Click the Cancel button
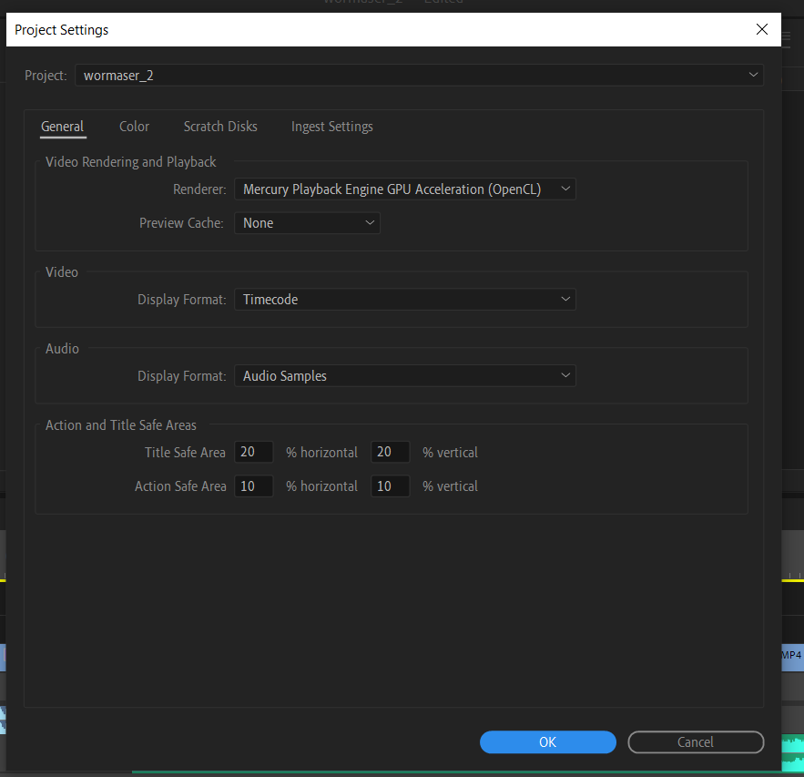The width and height of the screenshot is (804, 777). 696,742
